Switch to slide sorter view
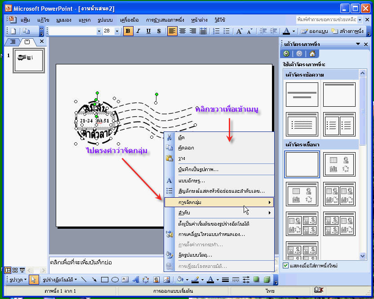Viewport: 374px width, 299px height. pyautogui.click(x=15, y=270)
